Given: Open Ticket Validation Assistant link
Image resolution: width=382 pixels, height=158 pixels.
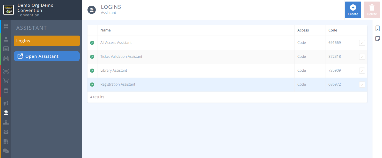Looking at the screenshot, I should coord(121,56).
